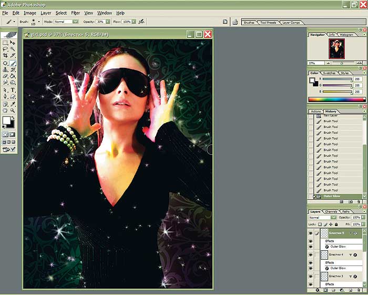The width and height of the screenshot is (368, 295).
Task: Select the Paint Bucket tool
Action: 13,76
